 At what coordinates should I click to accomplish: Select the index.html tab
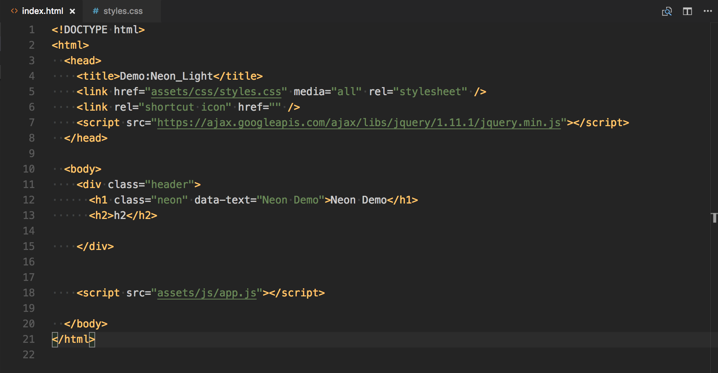[x=42, y=11]
